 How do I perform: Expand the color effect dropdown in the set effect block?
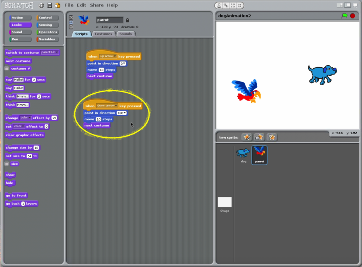pos(19,126)
